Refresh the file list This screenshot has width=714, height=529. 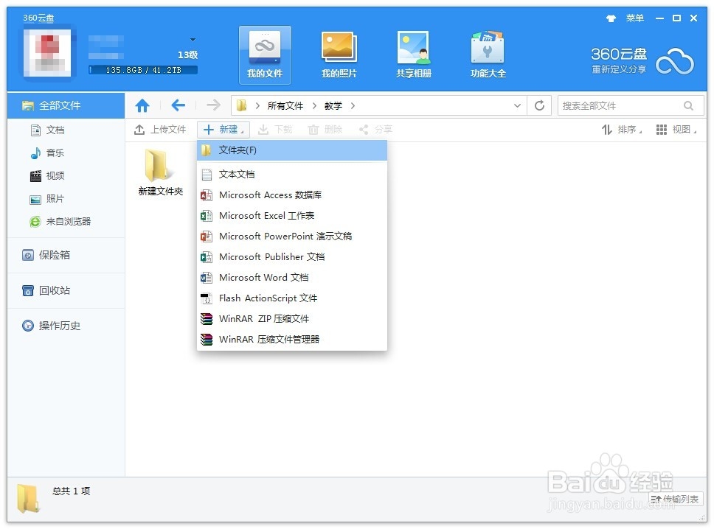coord(540,105)
